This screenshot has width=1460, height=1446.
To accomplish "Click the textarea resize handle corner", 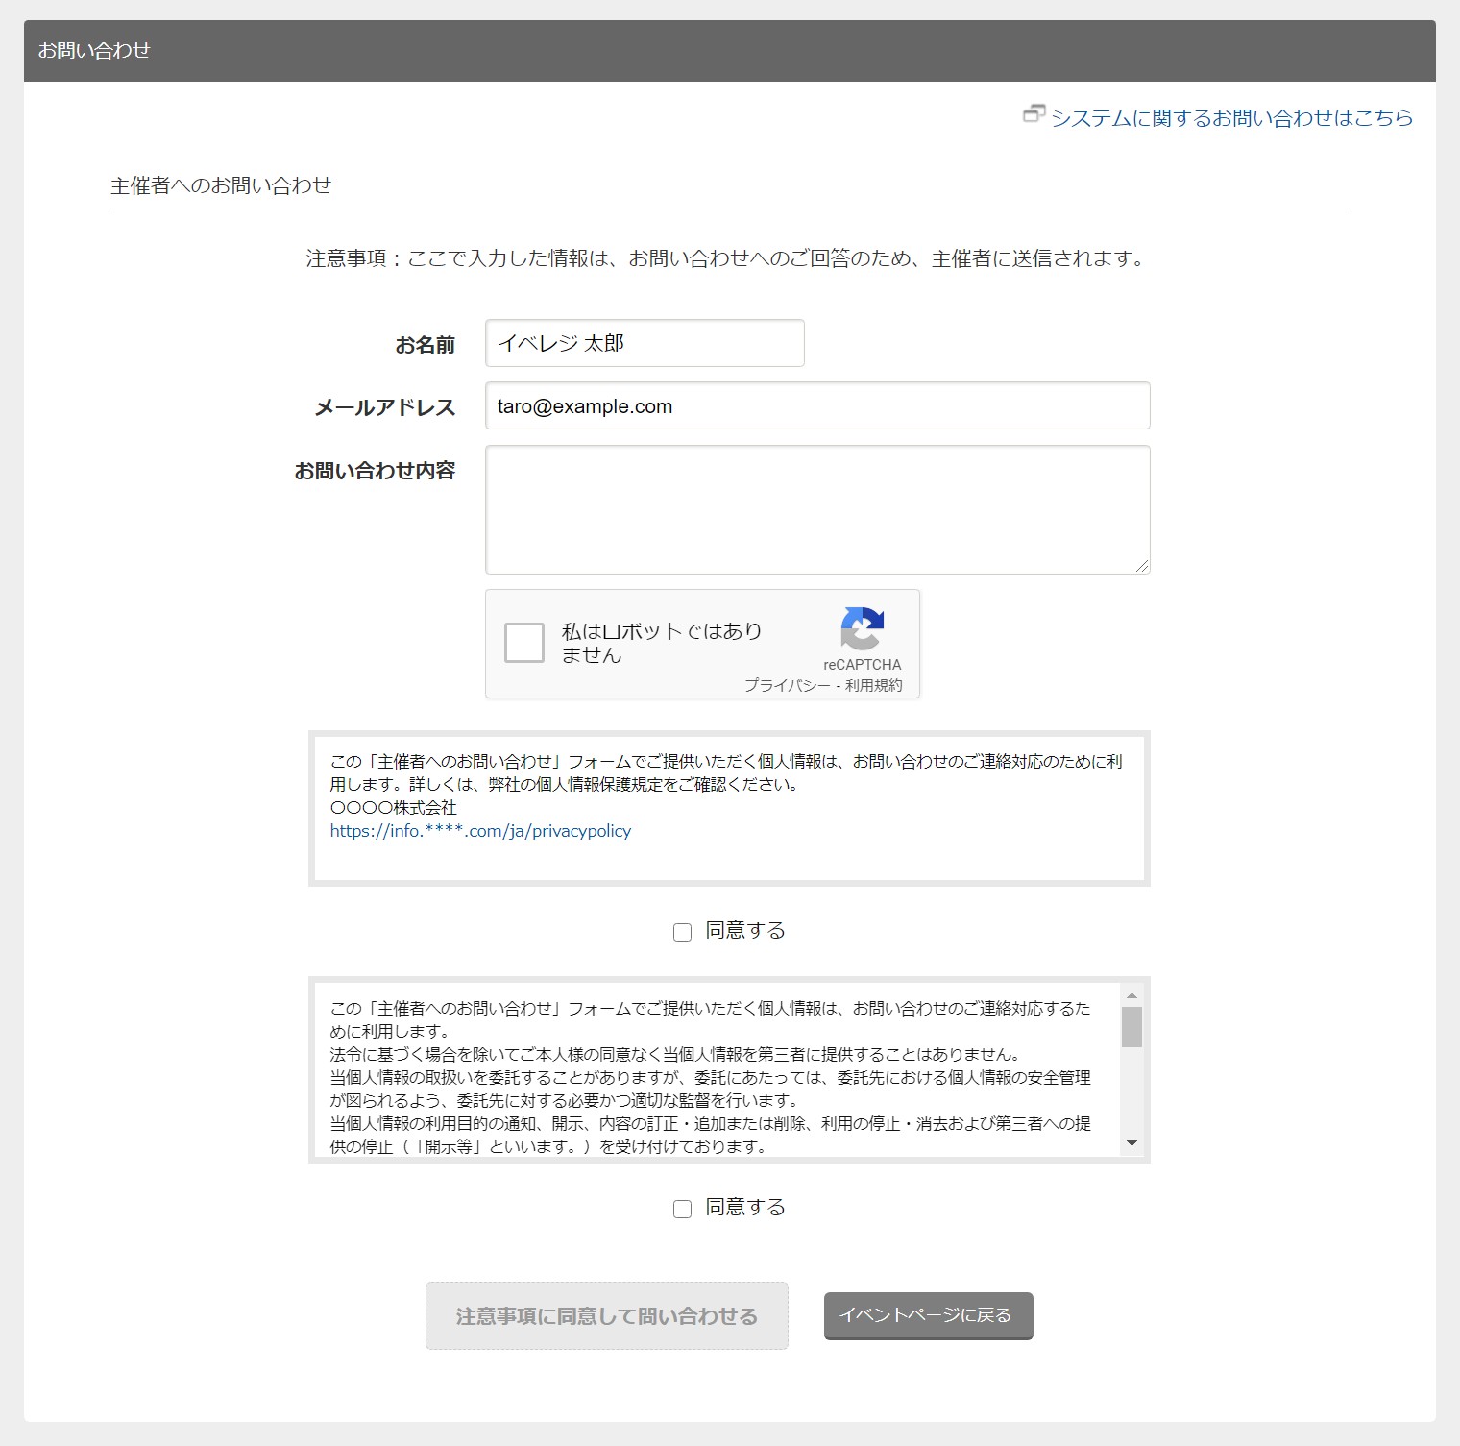I will [1143, 566].
